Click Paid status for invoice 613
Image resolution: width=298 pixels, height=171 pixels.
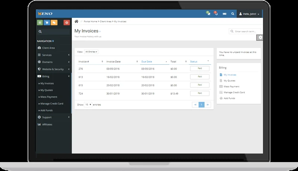point(200,77)
